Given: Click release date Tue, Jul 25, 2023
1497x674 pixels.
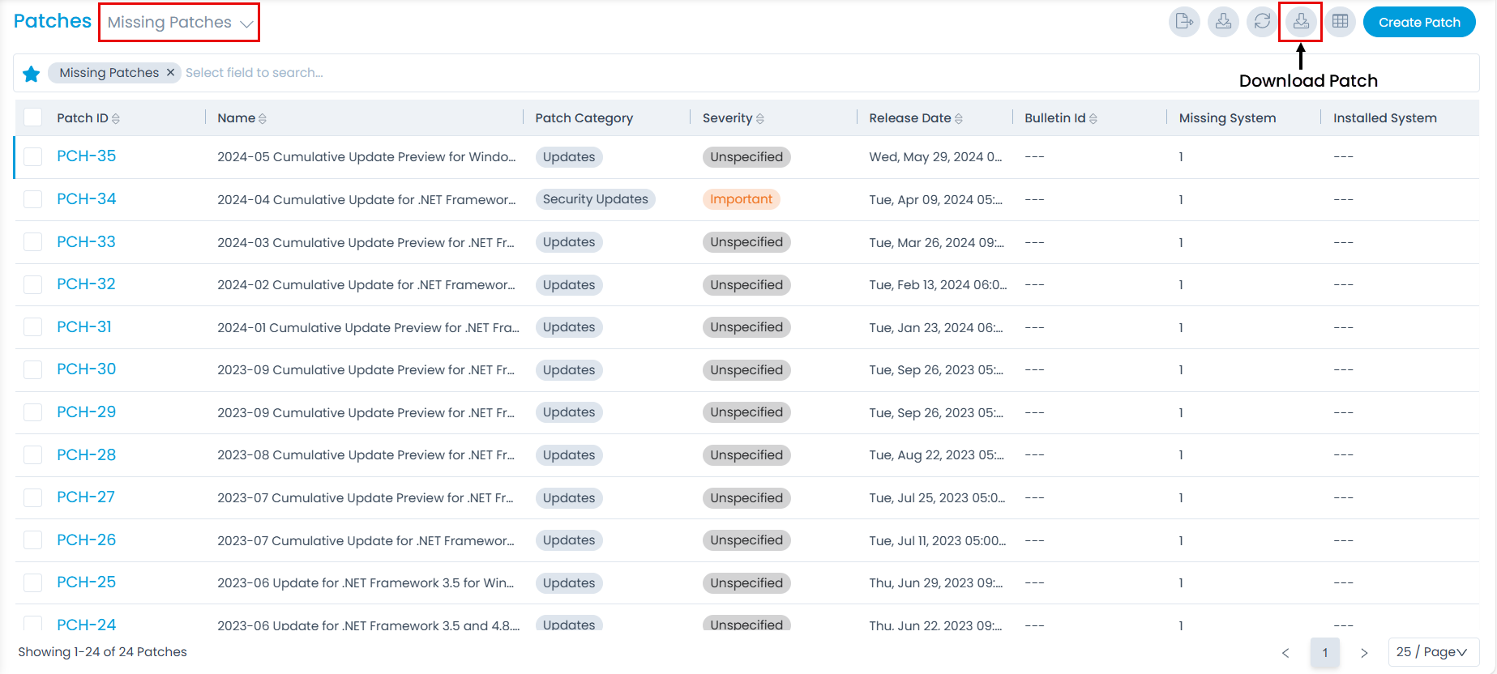Looking at the screenshot, I should coord(937,497).
